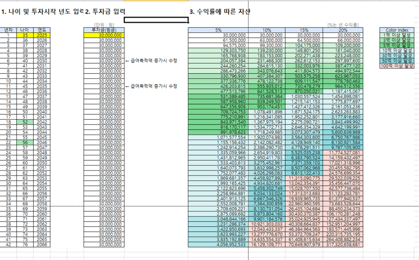This screenshot has height=260, width=419.
Task: Click the '3. 수익률에 따른 자산' section title
Action: [x=219, y=12]
